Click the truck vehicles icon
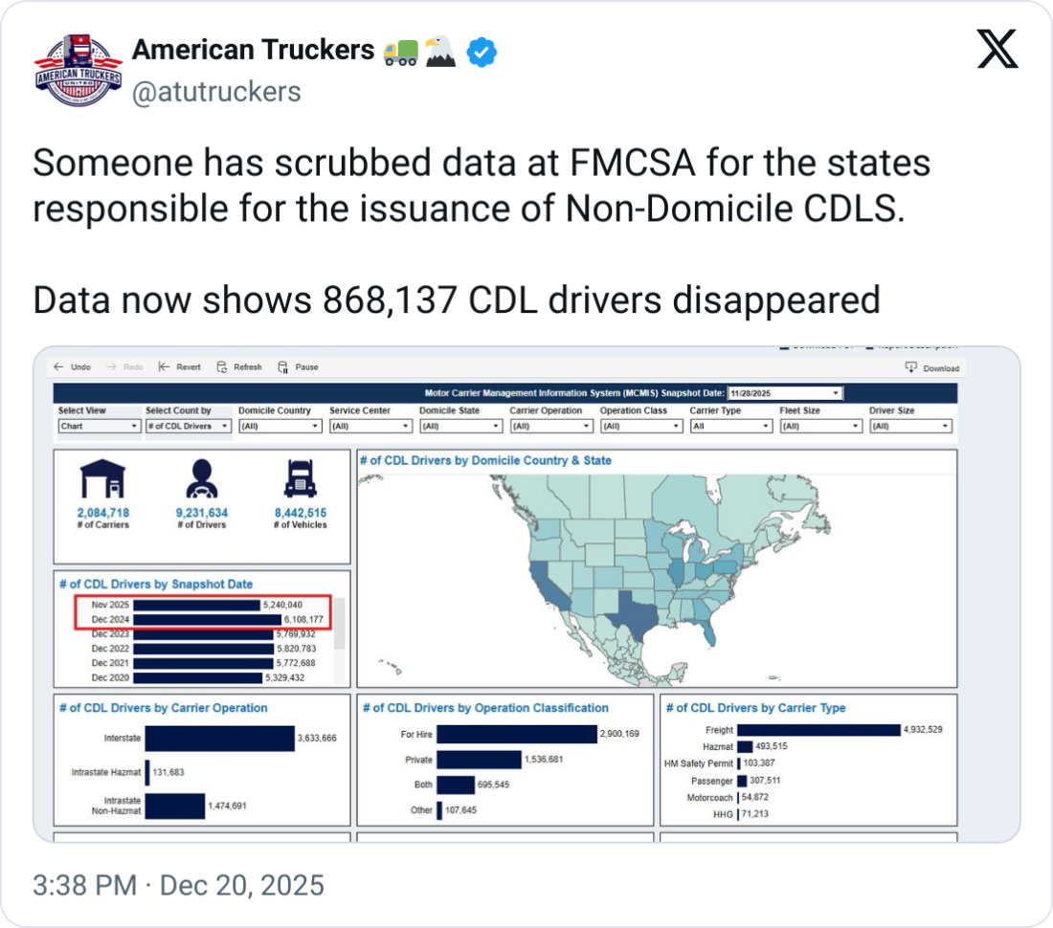1053x928 pixels. [301, 480]
